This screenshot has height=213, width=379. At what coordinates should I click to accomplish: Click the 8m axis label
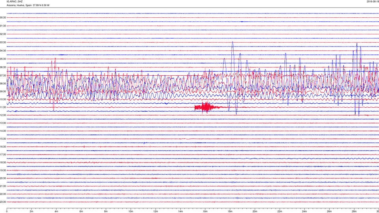click(x=106, y=211)
